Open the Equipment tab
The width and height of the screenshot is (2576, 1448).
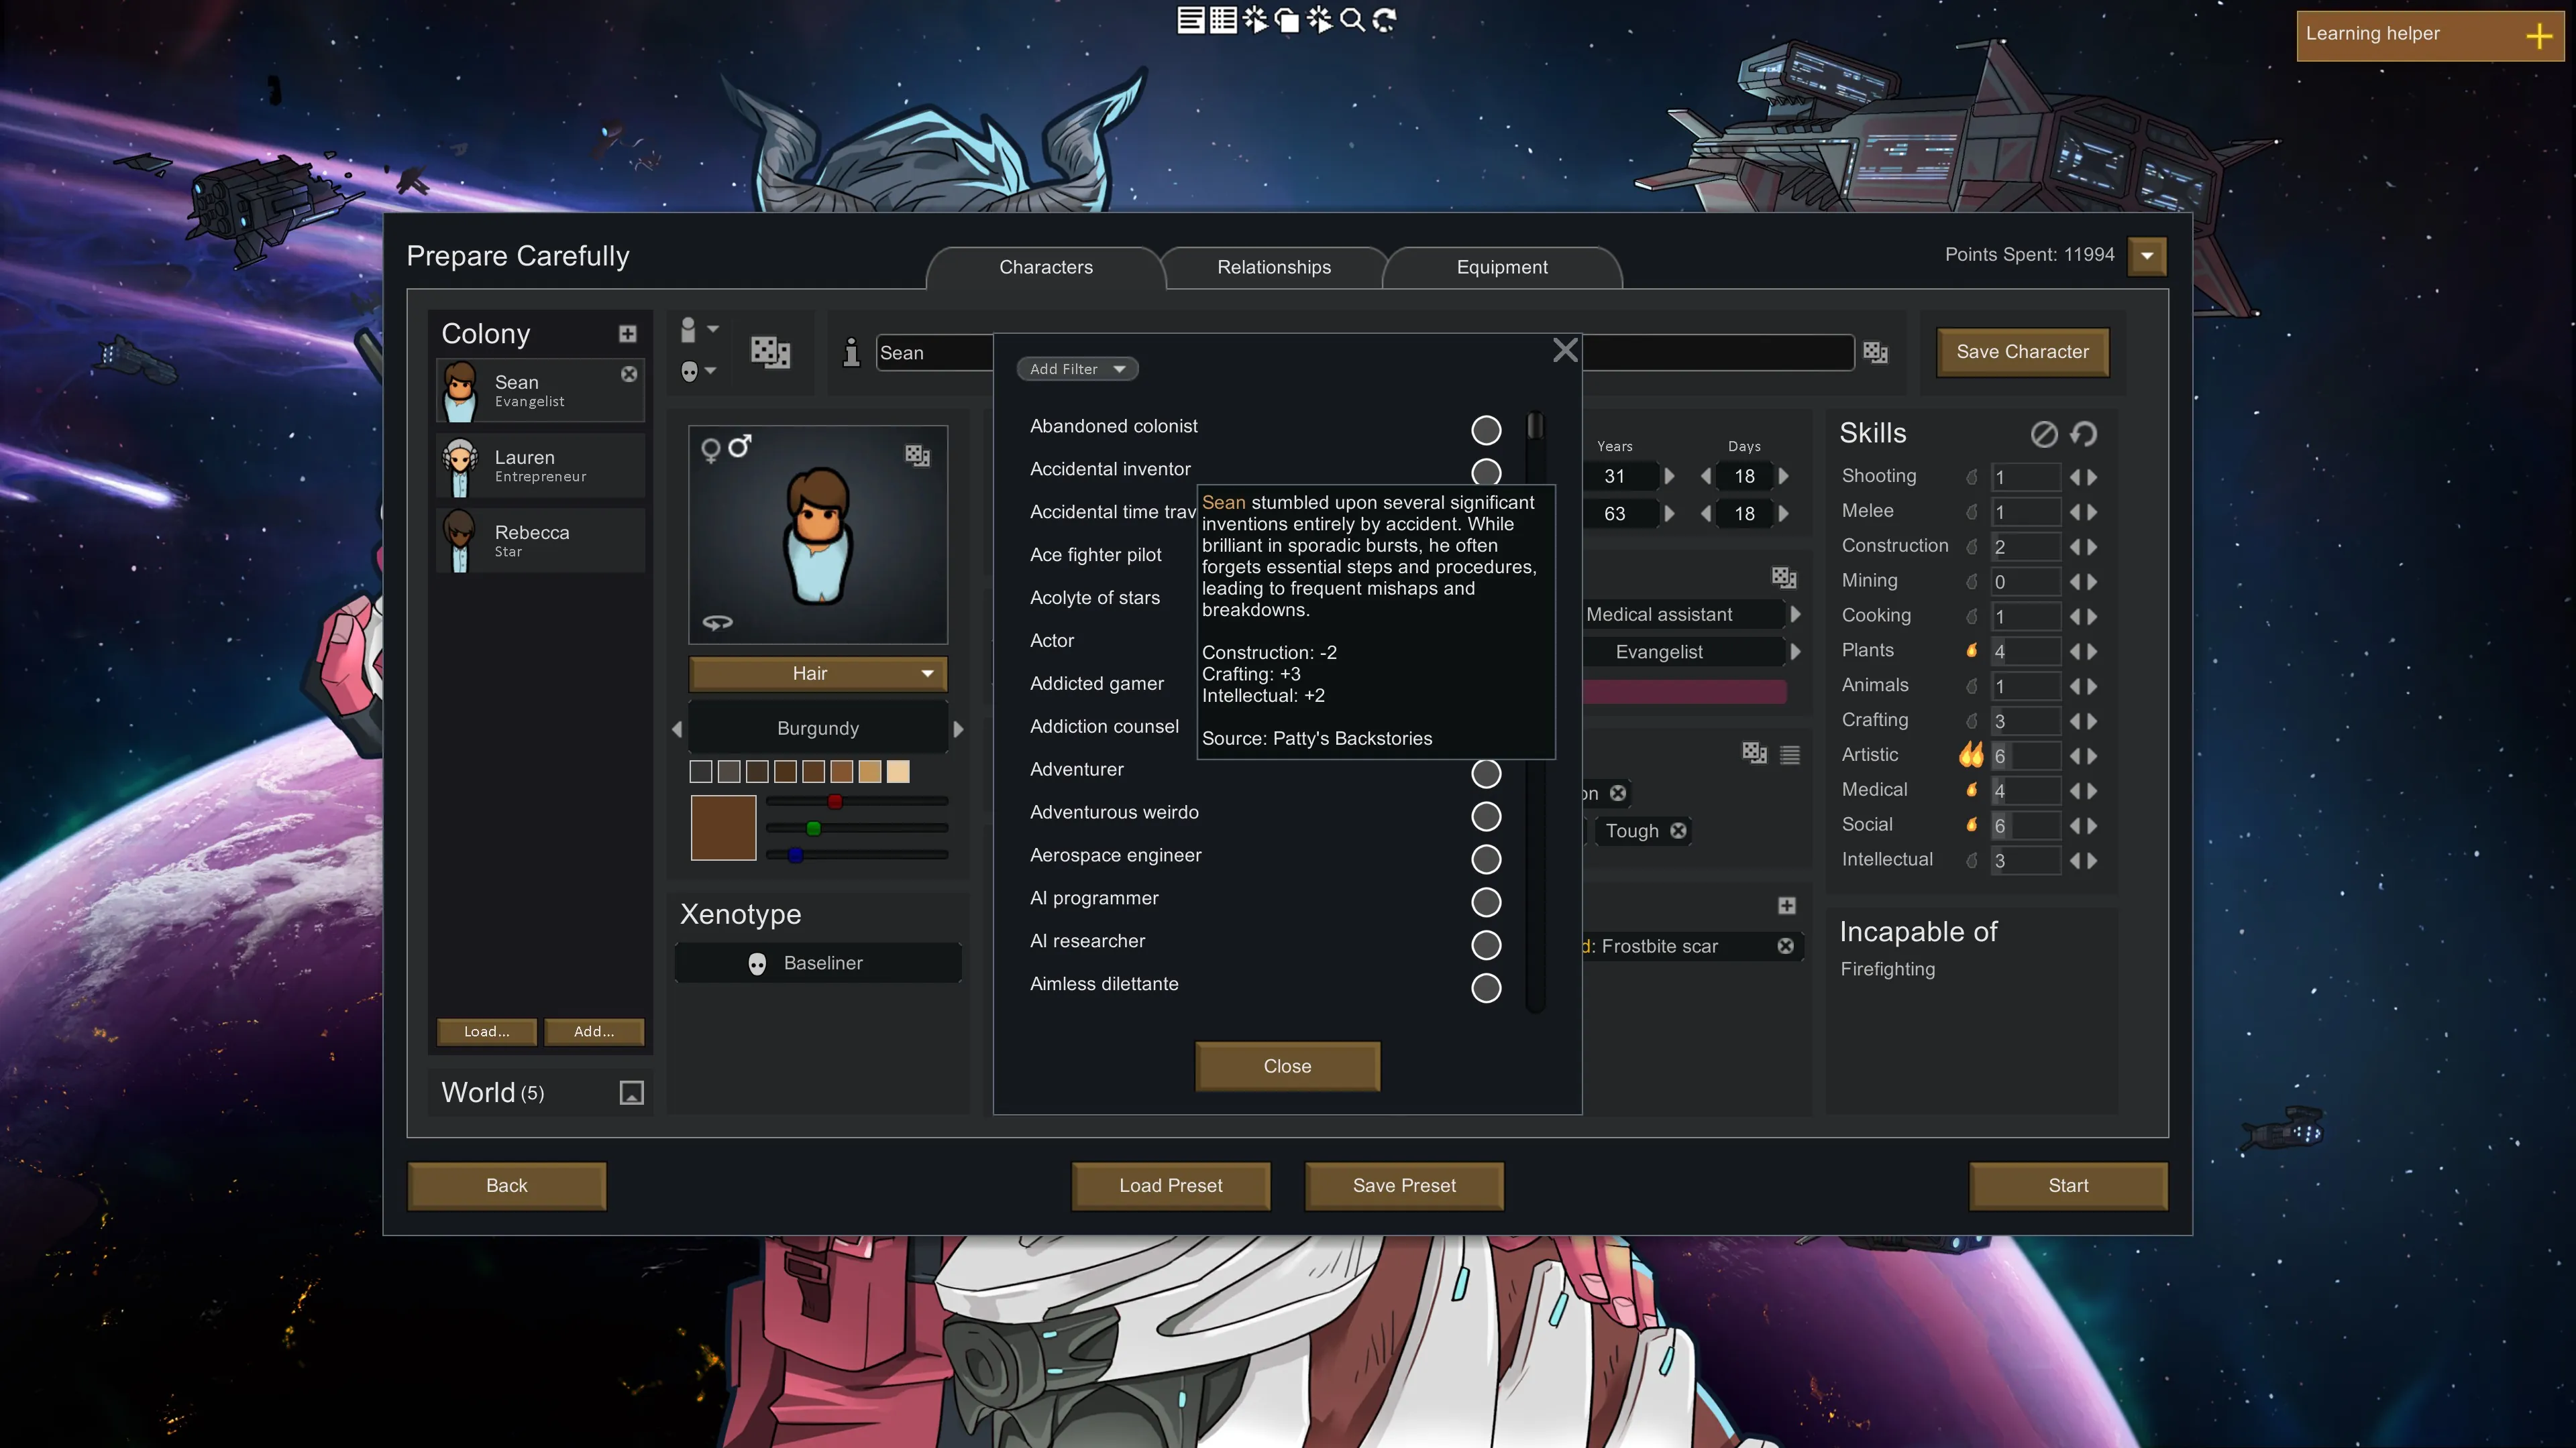pyautogui.click(x=1501, y=267)
